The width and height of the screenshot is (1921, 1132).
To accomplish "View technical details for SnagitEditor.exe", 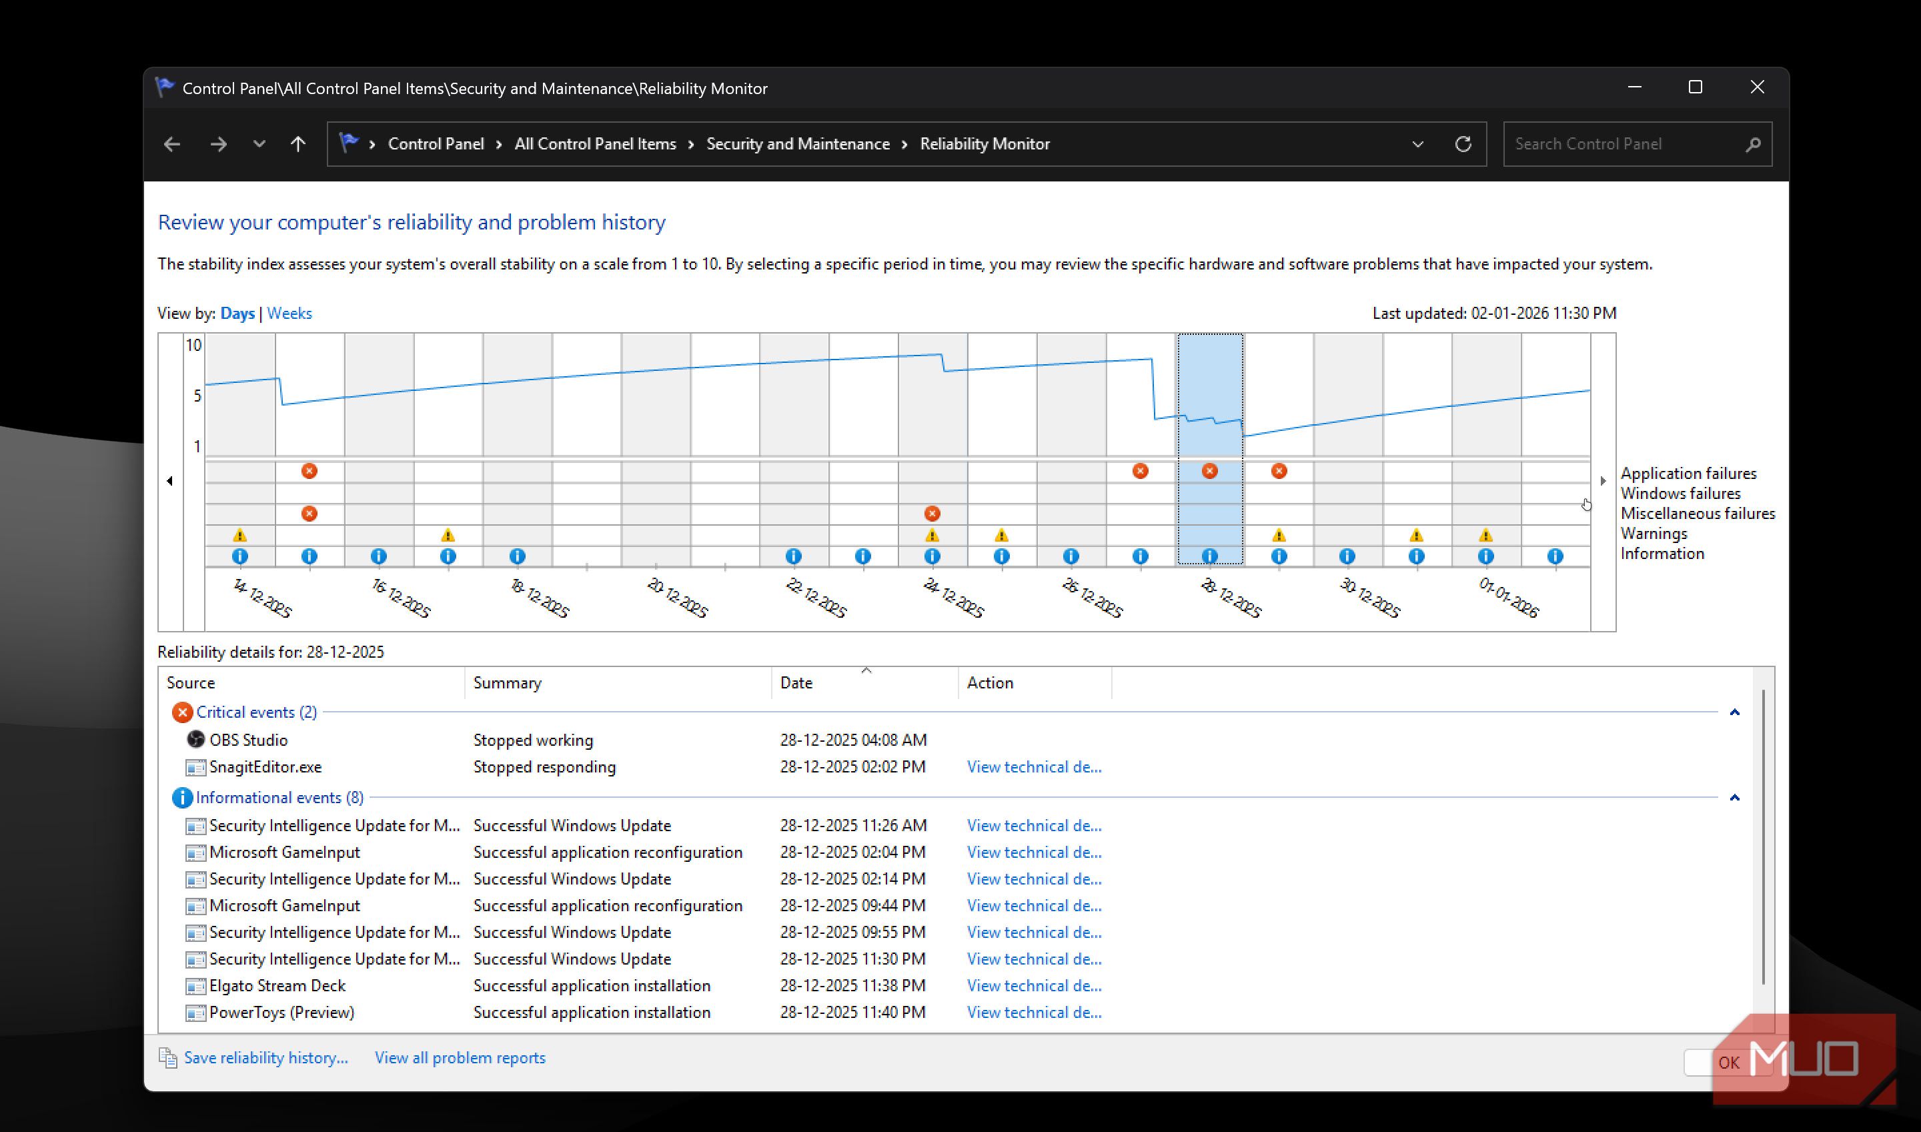I will (1034, 766).
